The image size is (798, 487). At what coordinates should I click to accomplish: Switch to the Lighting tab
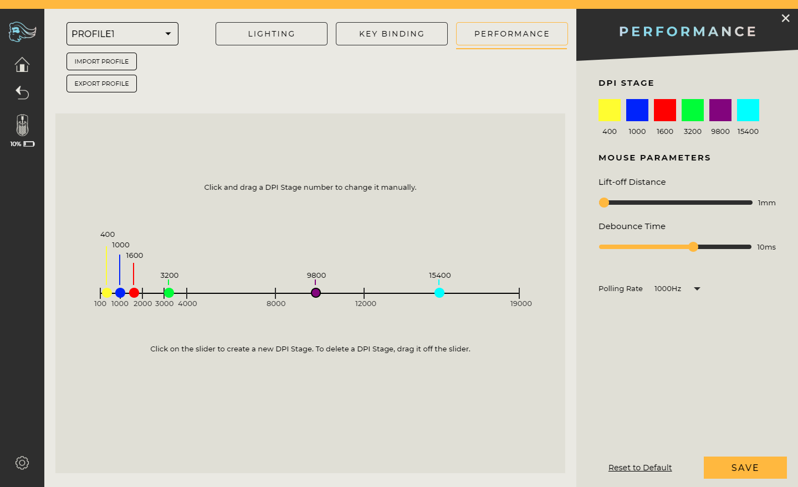click(272, 34)
